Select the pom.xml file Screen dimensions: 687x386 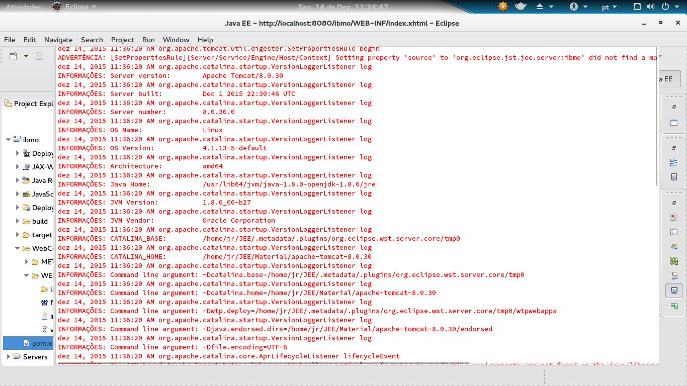tap(28, 343)
